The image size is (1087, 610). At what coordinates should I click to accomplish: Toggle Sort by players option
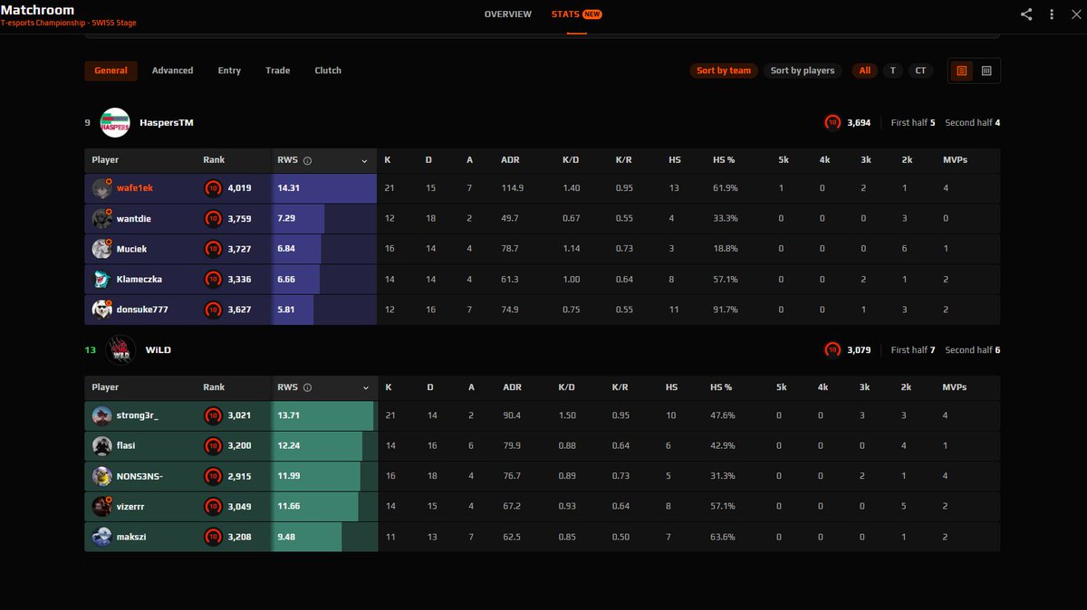coord(803,71)
